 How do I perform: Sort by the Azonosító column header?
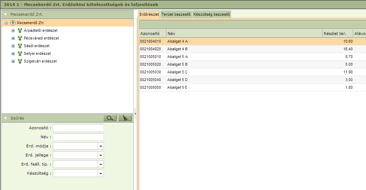point(153,33)
